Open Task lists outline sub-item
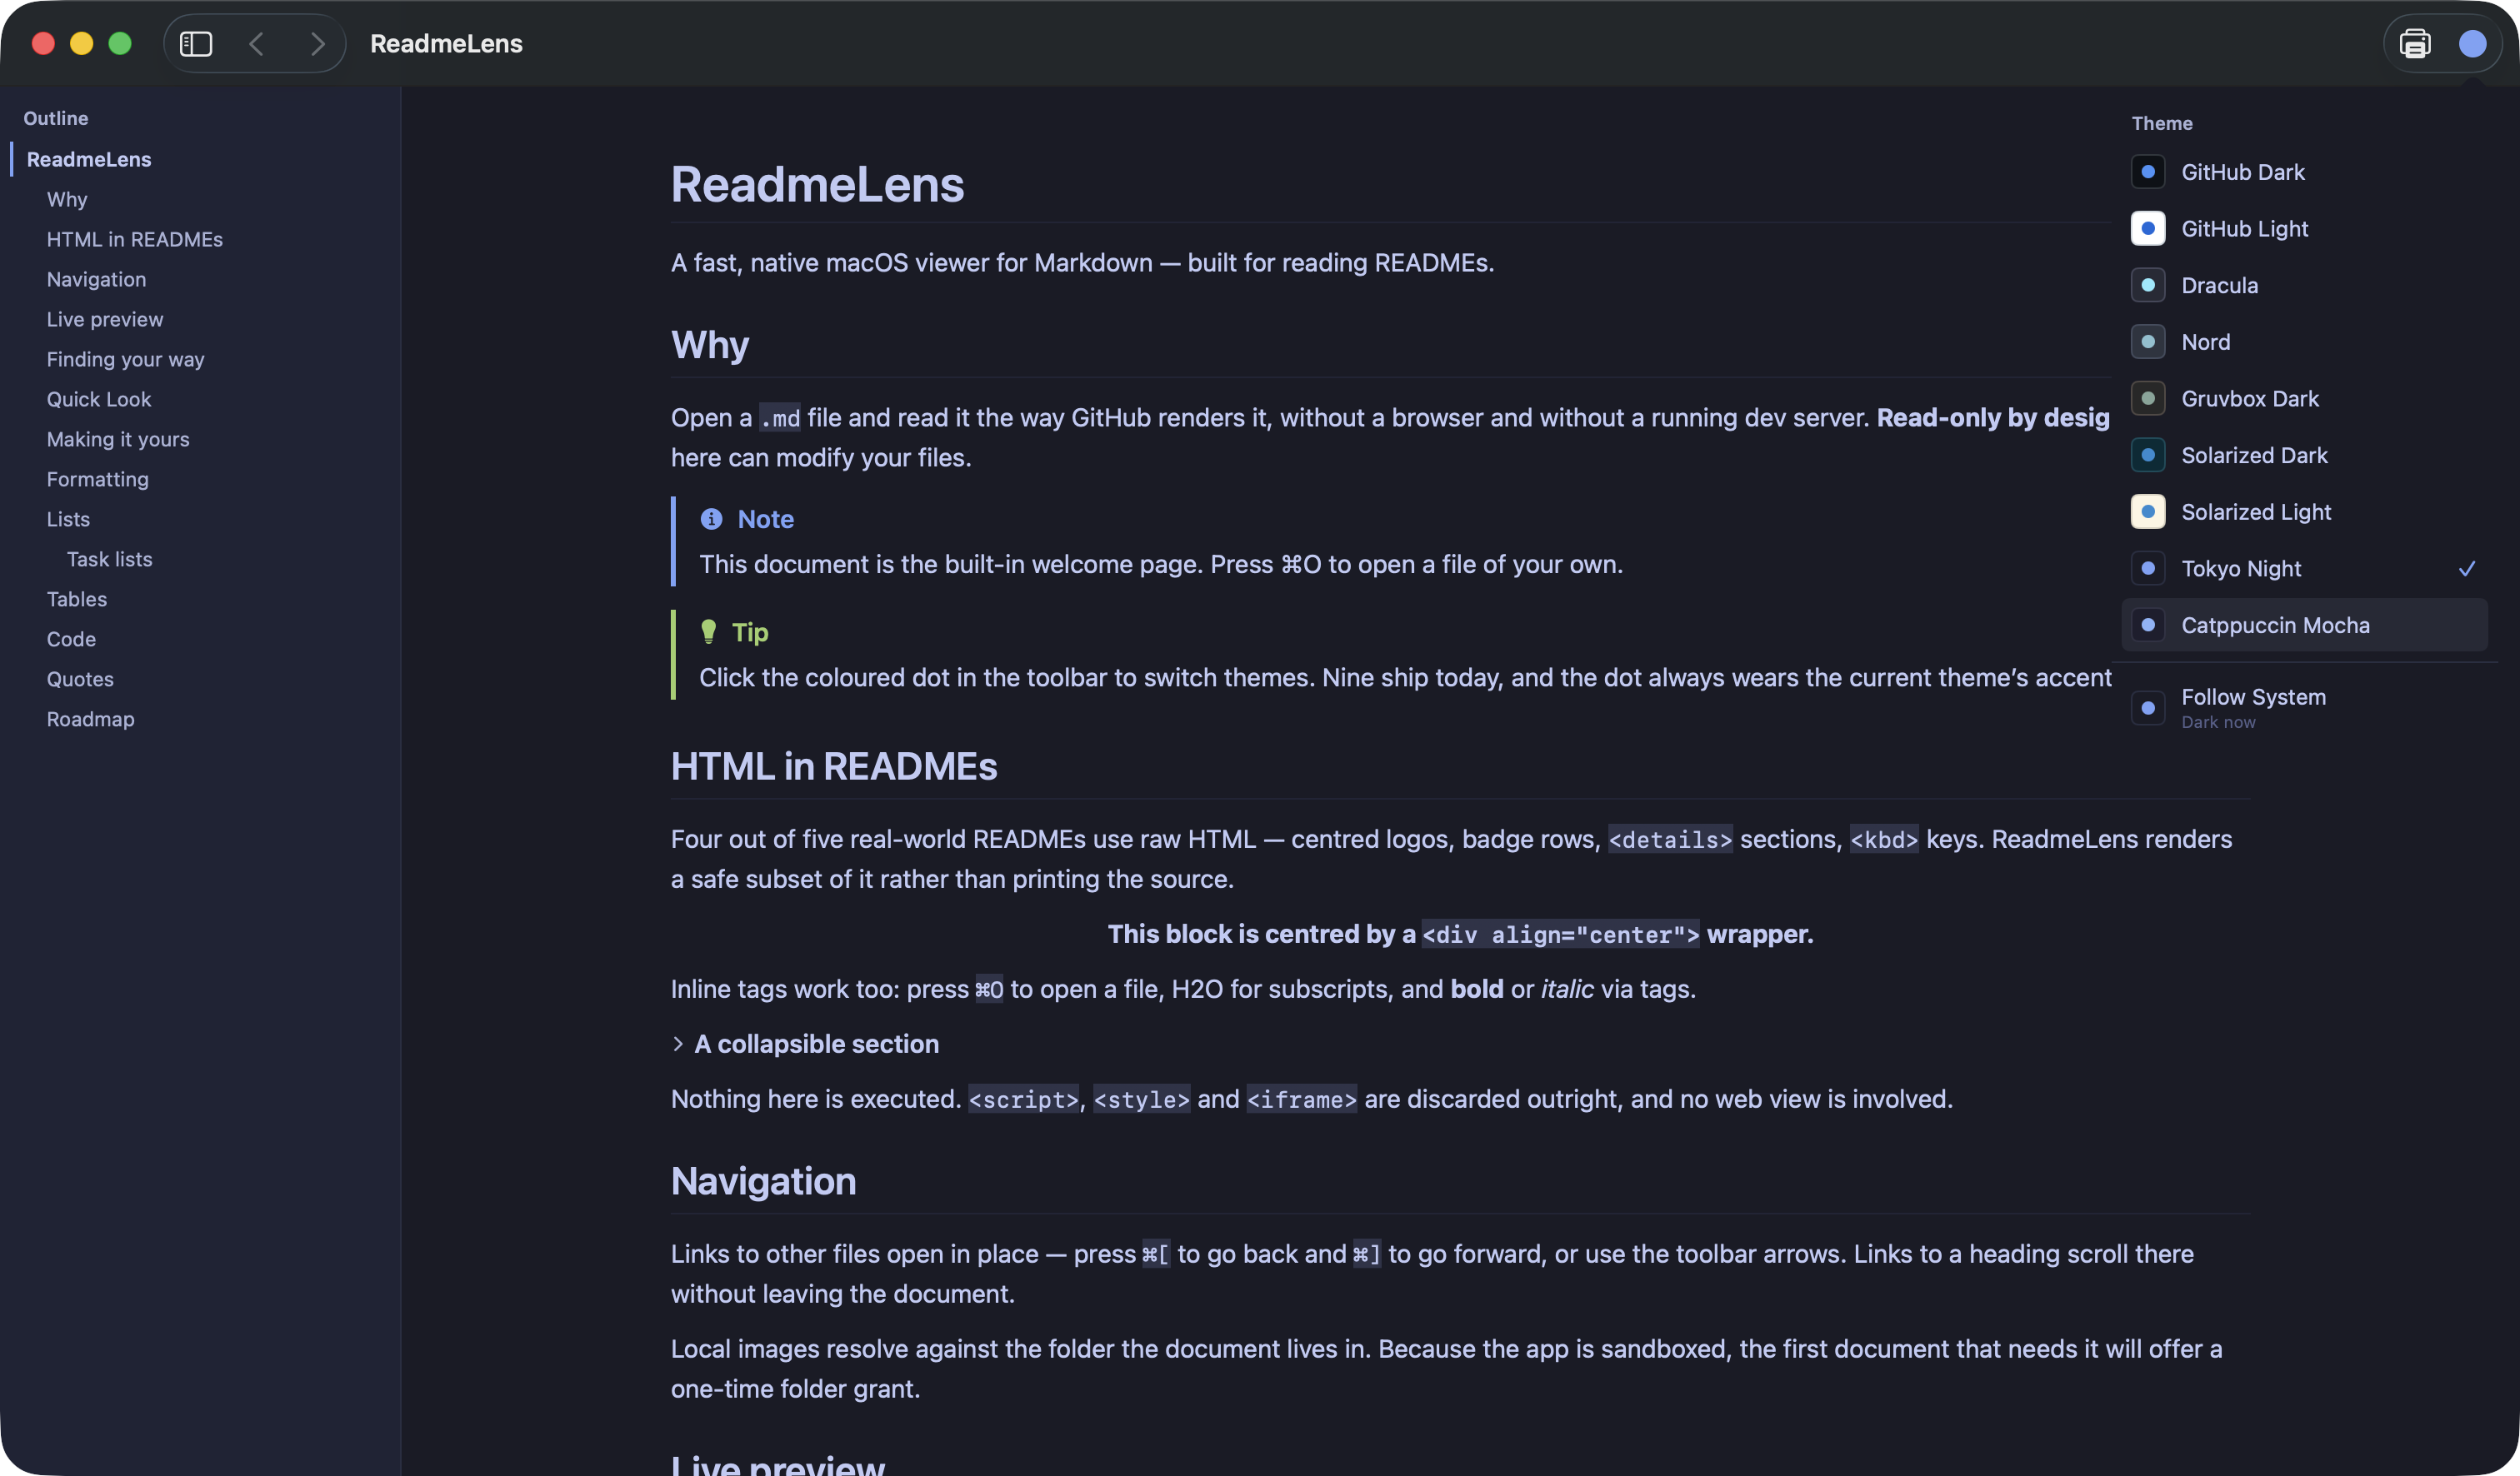The height and width of the screenshot is (1476, 2520). coord(110,559)
